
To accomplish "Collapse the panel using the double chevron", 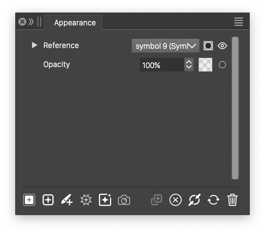I will click(x=31, y=22).
